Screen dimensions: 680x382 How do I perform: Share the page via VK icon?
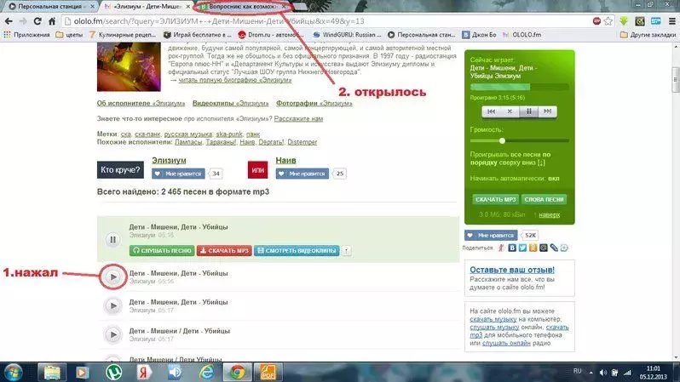pyautogui.click(x=512, y=248)
